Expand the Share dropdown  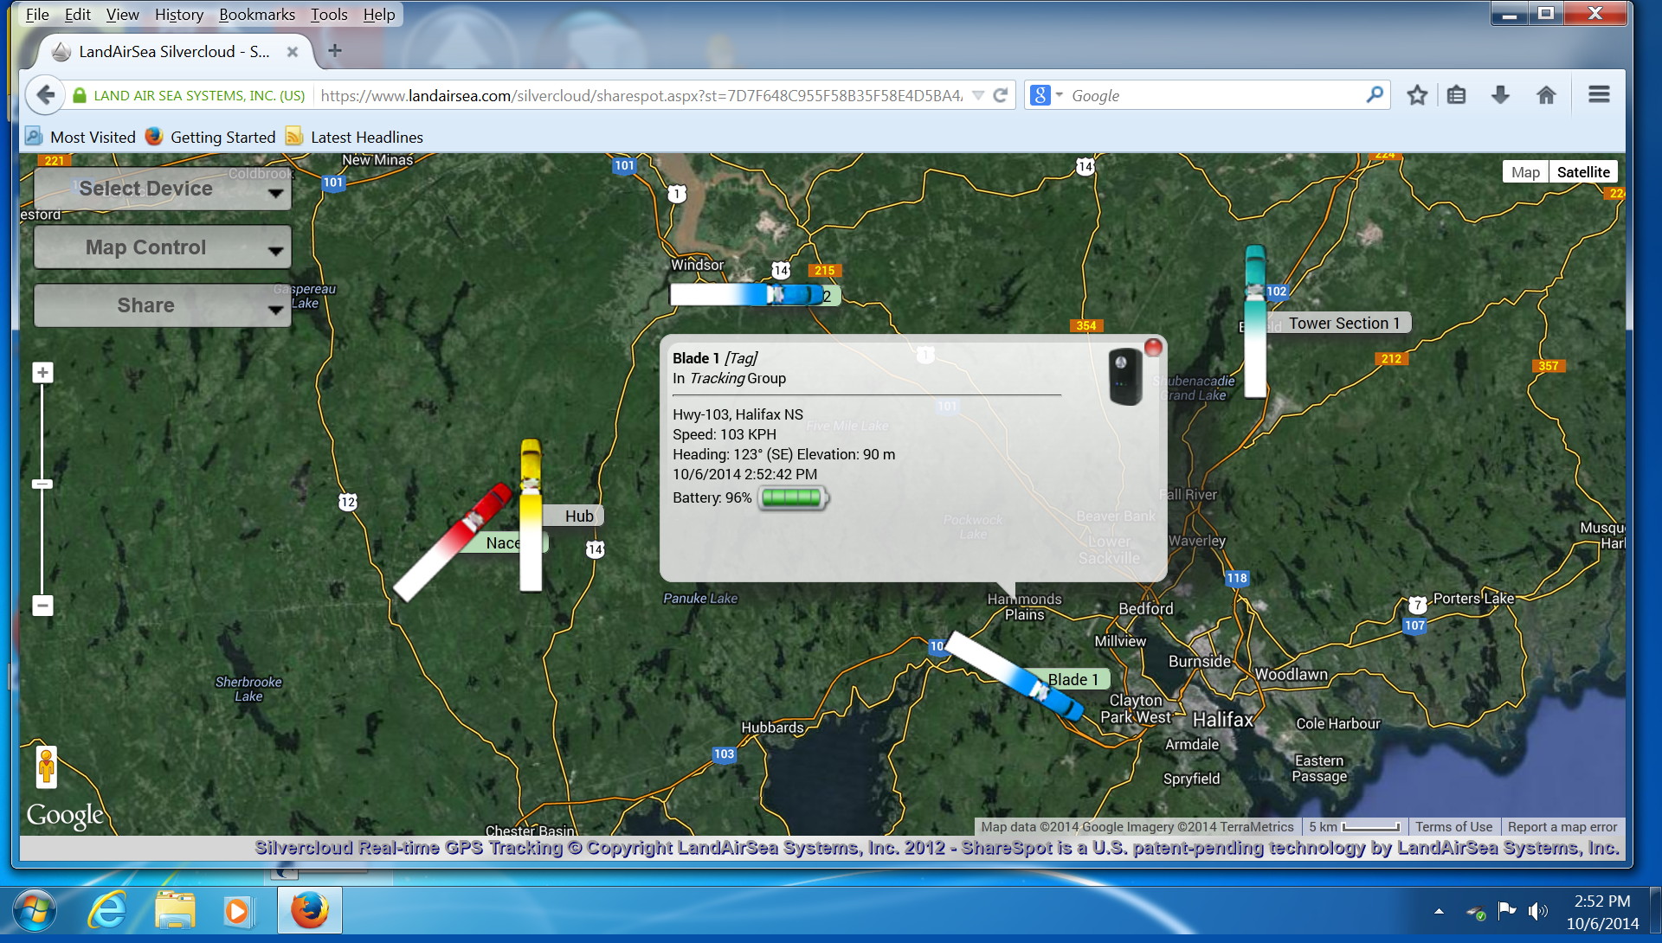coord(162,305)
